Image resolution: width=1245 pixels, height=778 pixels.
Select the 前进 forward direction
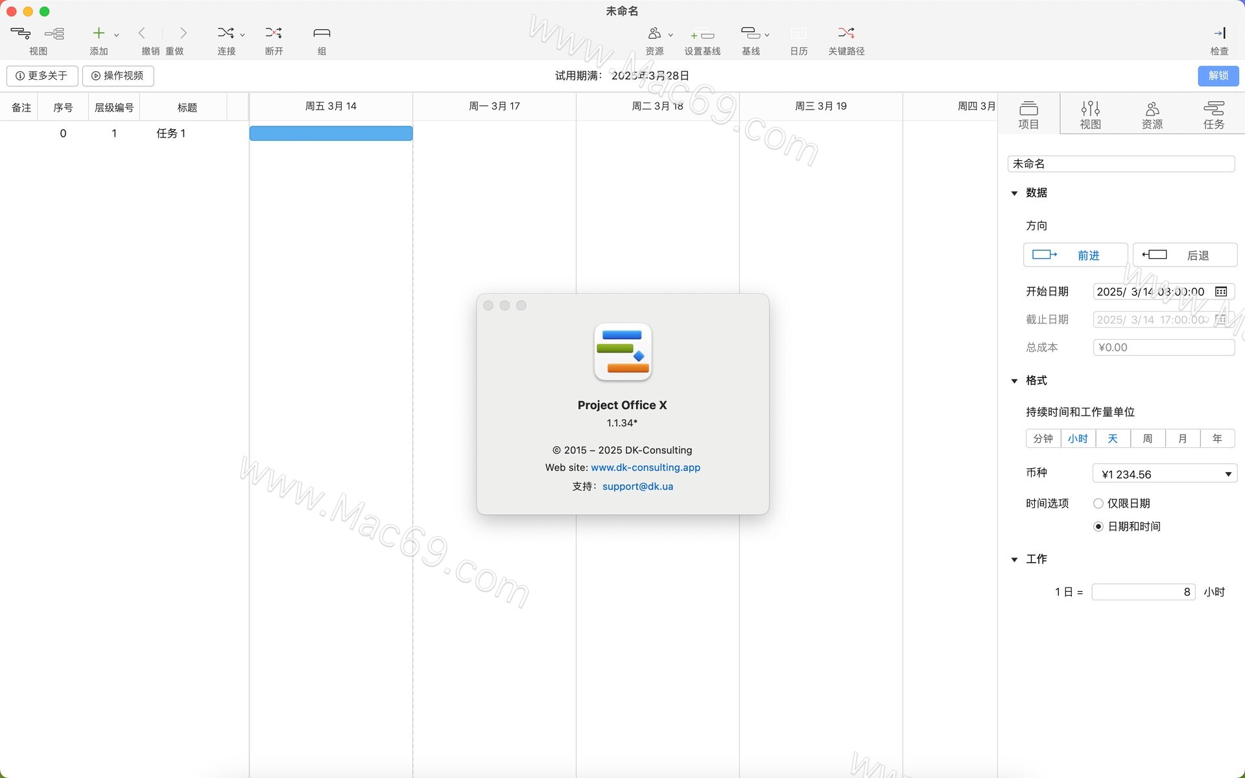(1075, 255)
